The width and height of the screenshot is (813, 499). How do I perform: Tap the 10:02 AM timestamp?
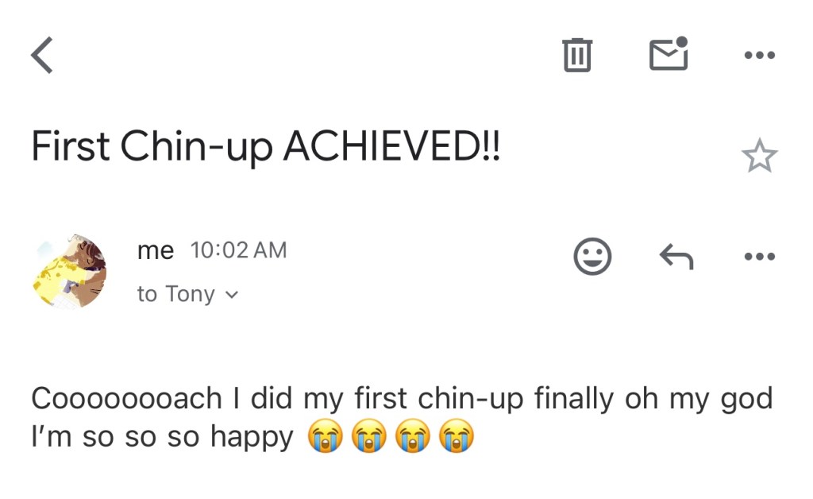(x=238, y=250)
